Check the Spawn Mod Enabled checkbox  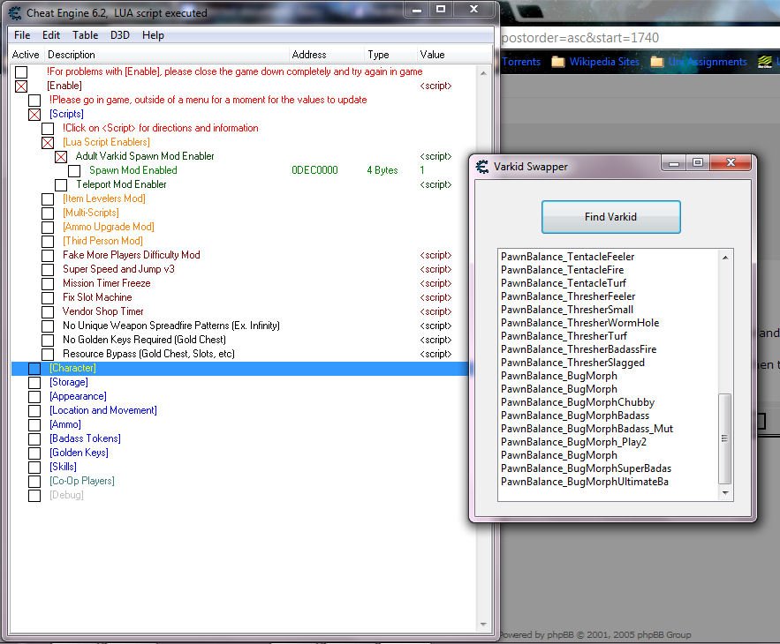pyautogui.click(x=74, y=171)
